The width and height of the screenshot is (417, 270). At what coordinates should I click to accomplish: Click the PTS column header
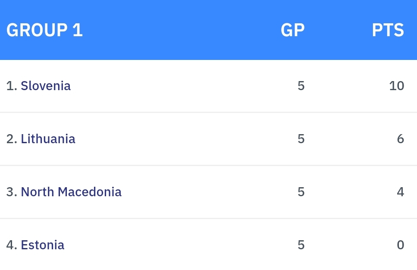click(x=388, y=30)
